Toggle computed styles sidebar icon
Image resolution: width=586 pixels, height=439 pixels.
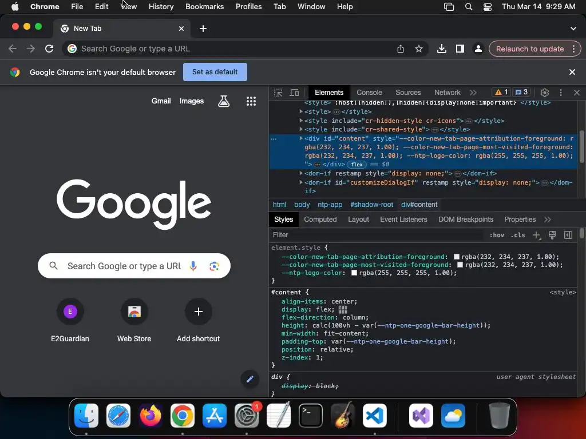click(568, 235)
